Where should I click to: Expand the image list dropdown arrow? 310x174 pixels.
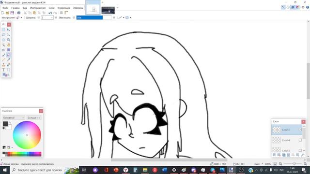coord(117,8)
